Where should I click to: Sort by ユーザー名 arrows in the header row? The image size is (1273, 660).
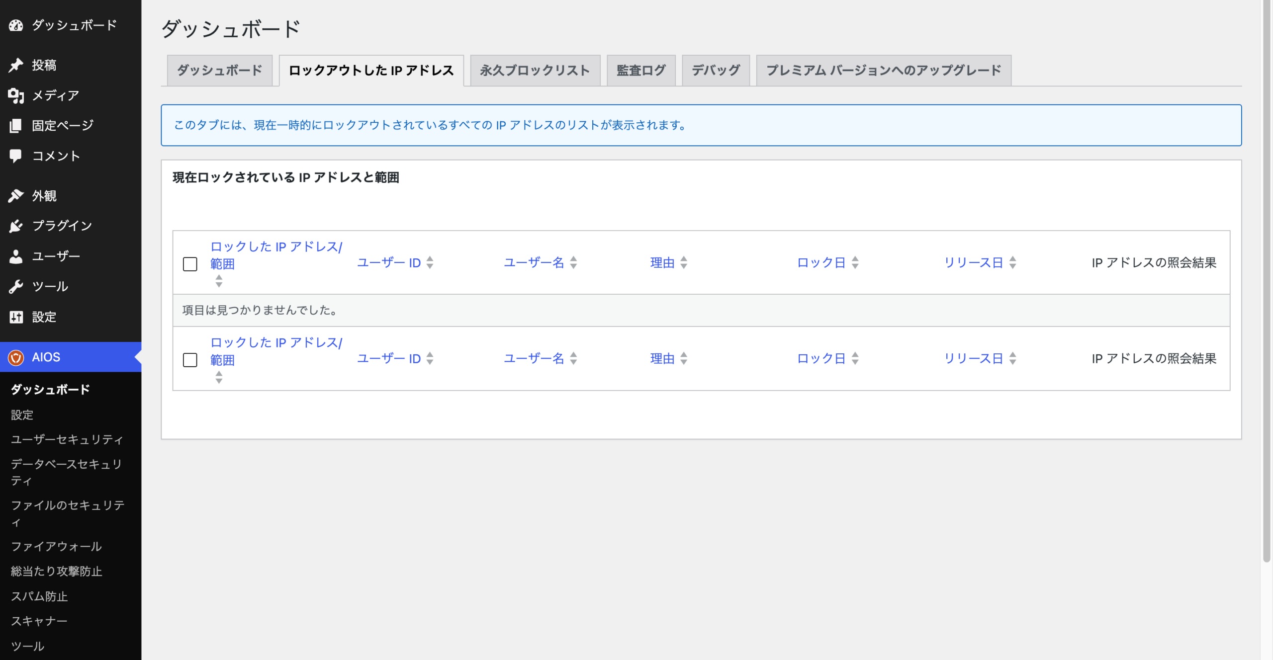click(x=573, y=262)
